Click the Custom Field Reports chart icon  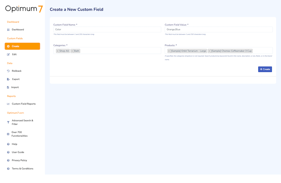pos(8,104)
